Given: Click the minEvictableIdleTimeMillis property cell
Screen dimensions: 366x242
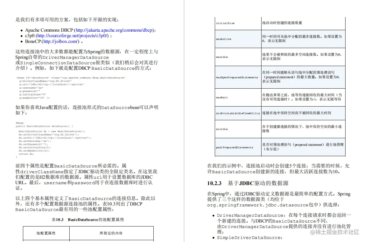Looking at the screenshot, I should [x=238, y=113].
